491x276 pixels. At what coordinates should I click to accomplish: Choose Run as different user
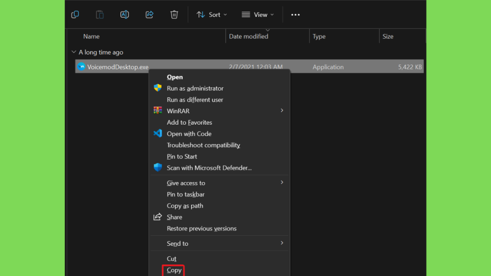click(195, 100)
